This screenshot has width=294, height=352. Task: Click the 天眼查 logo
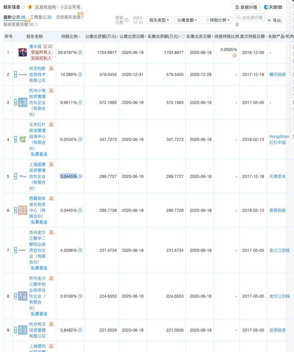pyautogui.click(x=273, y=7)
